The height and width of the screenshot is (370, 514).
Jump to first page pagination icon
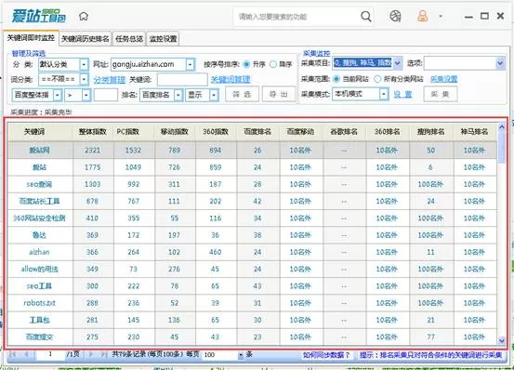[13, 354]
